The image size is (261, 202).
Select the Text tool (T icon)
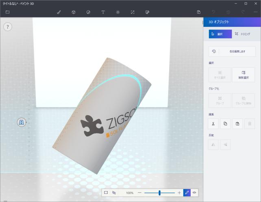103,12
